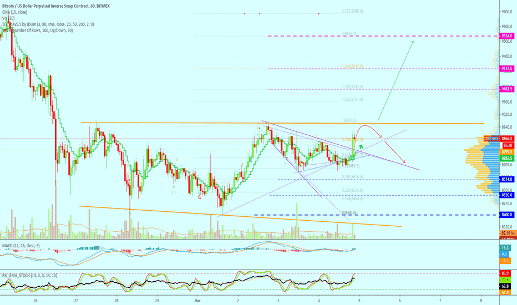Click the orange -6.2 MACD signal label
The height and width of the screenshot is (305, 517).
point(505,261)
